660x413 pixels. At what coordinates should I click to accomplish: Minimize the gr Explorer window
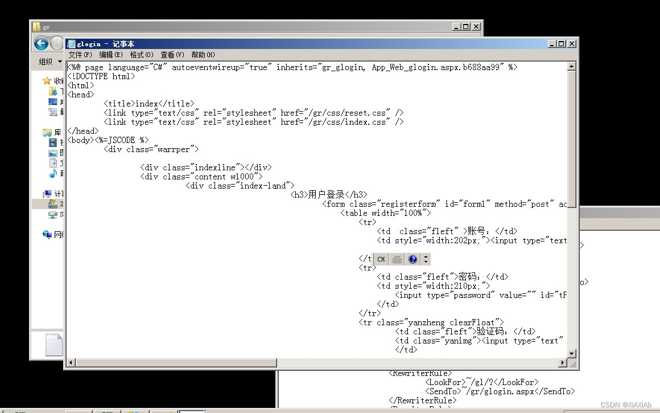pos(456,27)
